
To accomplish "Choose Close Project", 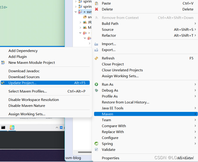I will tap(146, 64).
